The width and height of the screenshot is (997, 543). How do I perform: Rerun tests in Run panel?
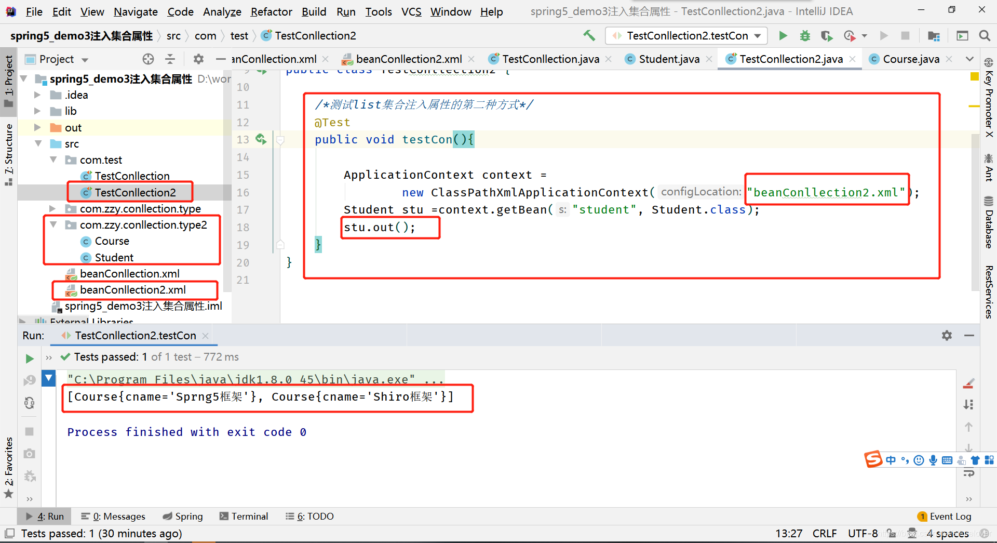[30, 359]
